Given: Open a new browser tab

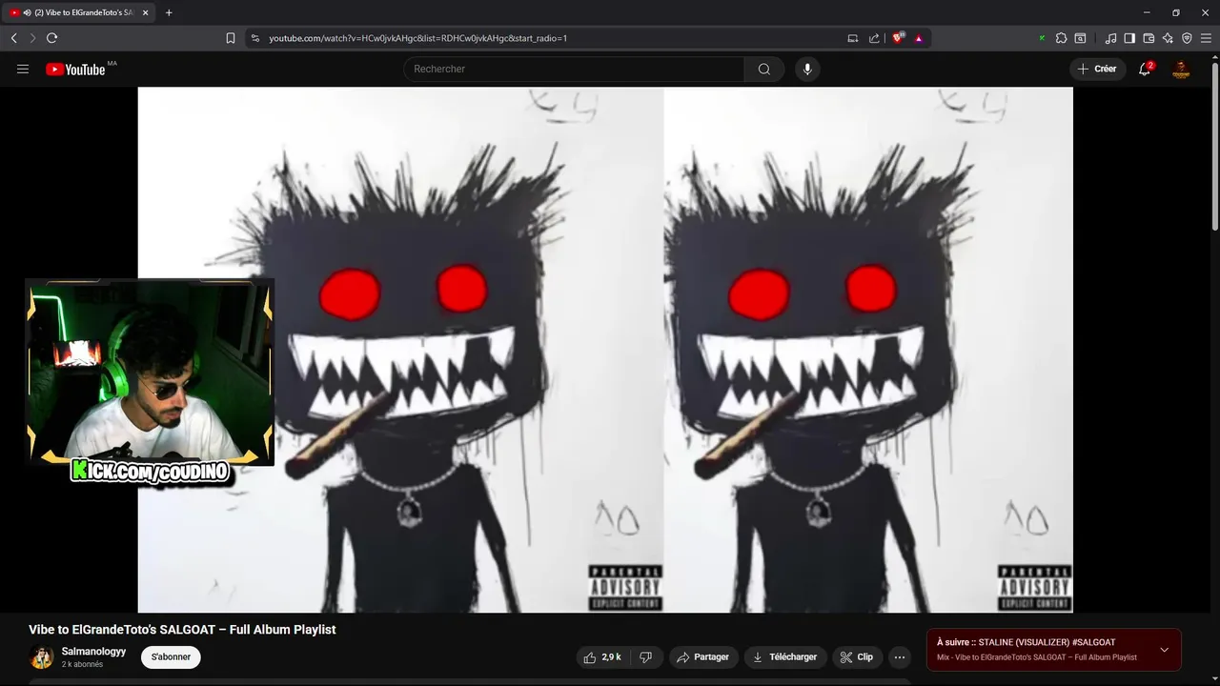Looking at the screenshot, I should point(169,12).
